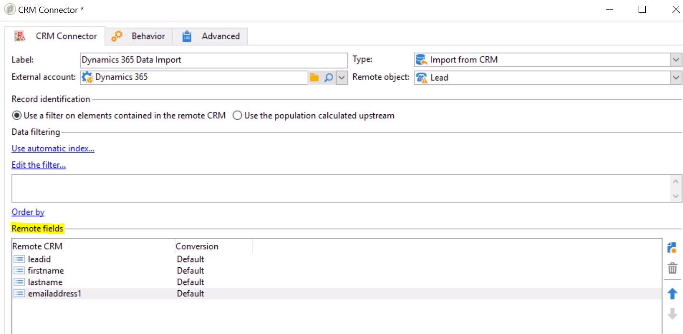Screen dimensions: 683x334
Task: Open the External account dropdown arrow
Action: [341, 78]
